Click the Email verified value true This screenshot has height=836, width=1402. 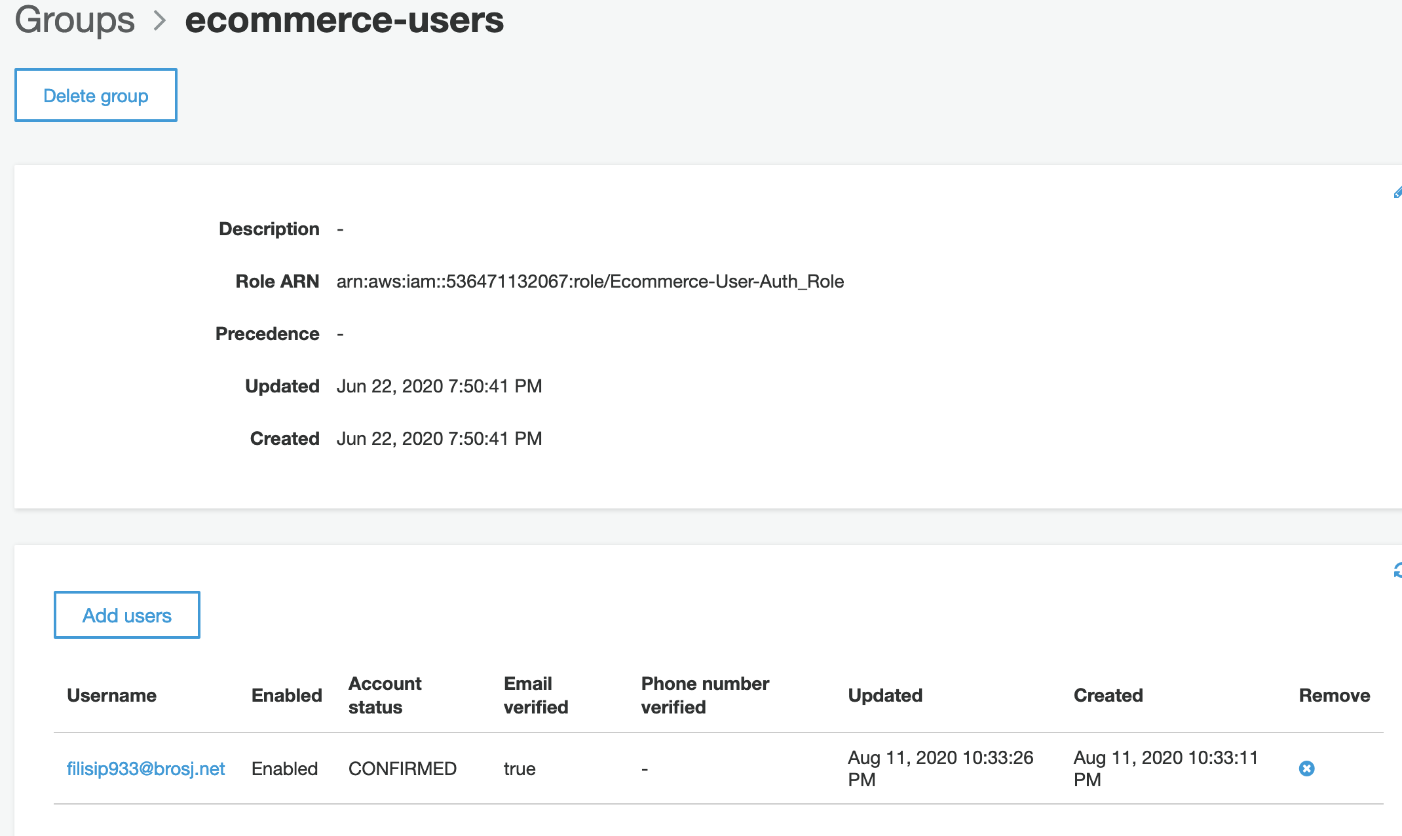point(520,769)
